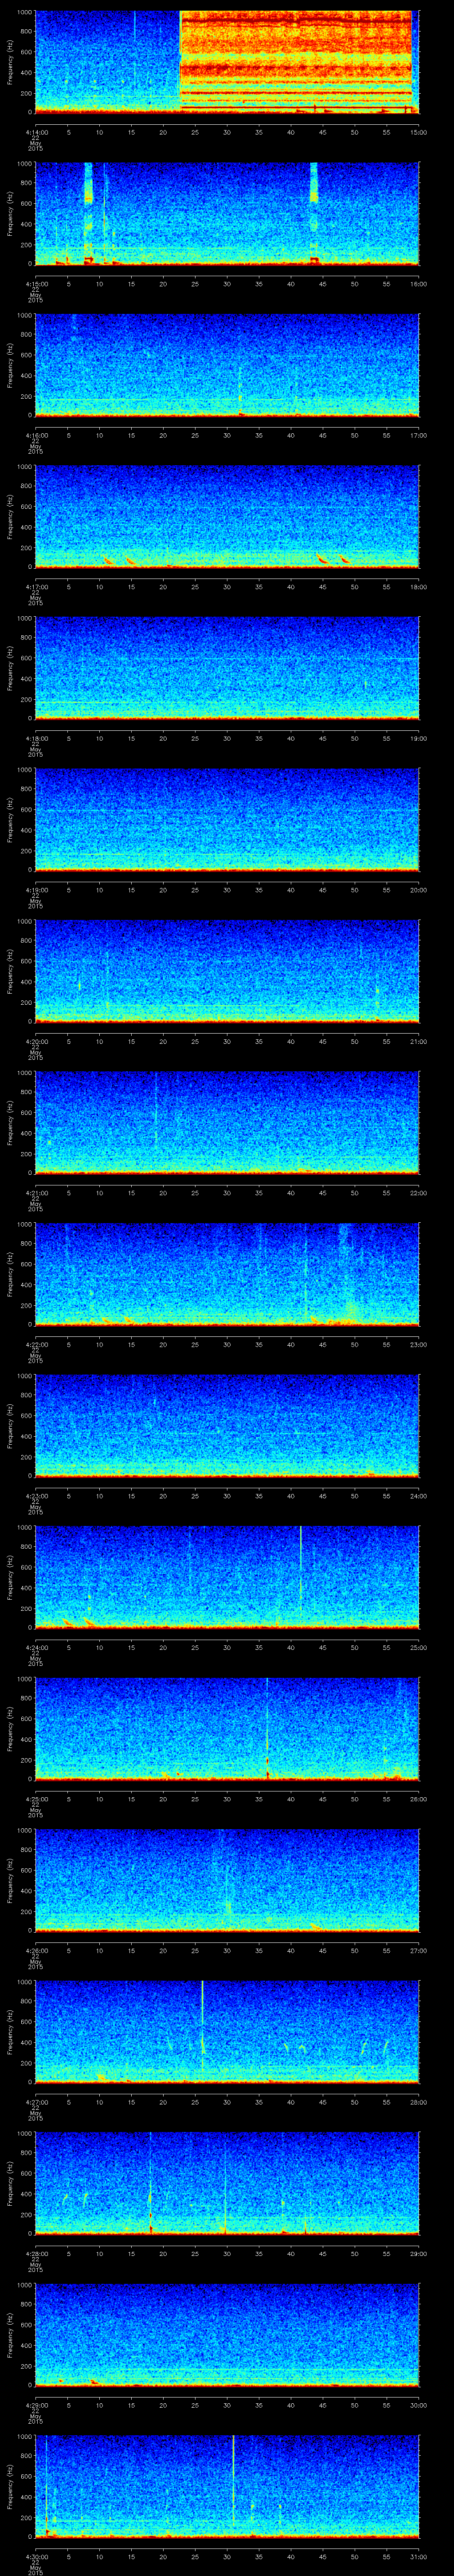Click the 4:26:00 start time label

point(36,1950)
